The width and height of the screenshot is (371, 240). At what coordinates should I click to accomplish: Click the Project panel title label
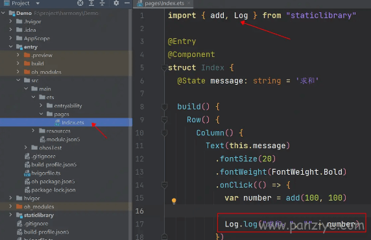click(20, 3)
